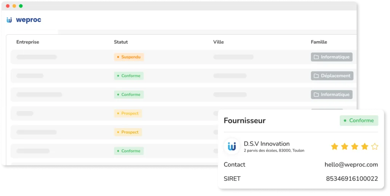Click folder icon in first Informatique tag

click(x=316, y=57)
